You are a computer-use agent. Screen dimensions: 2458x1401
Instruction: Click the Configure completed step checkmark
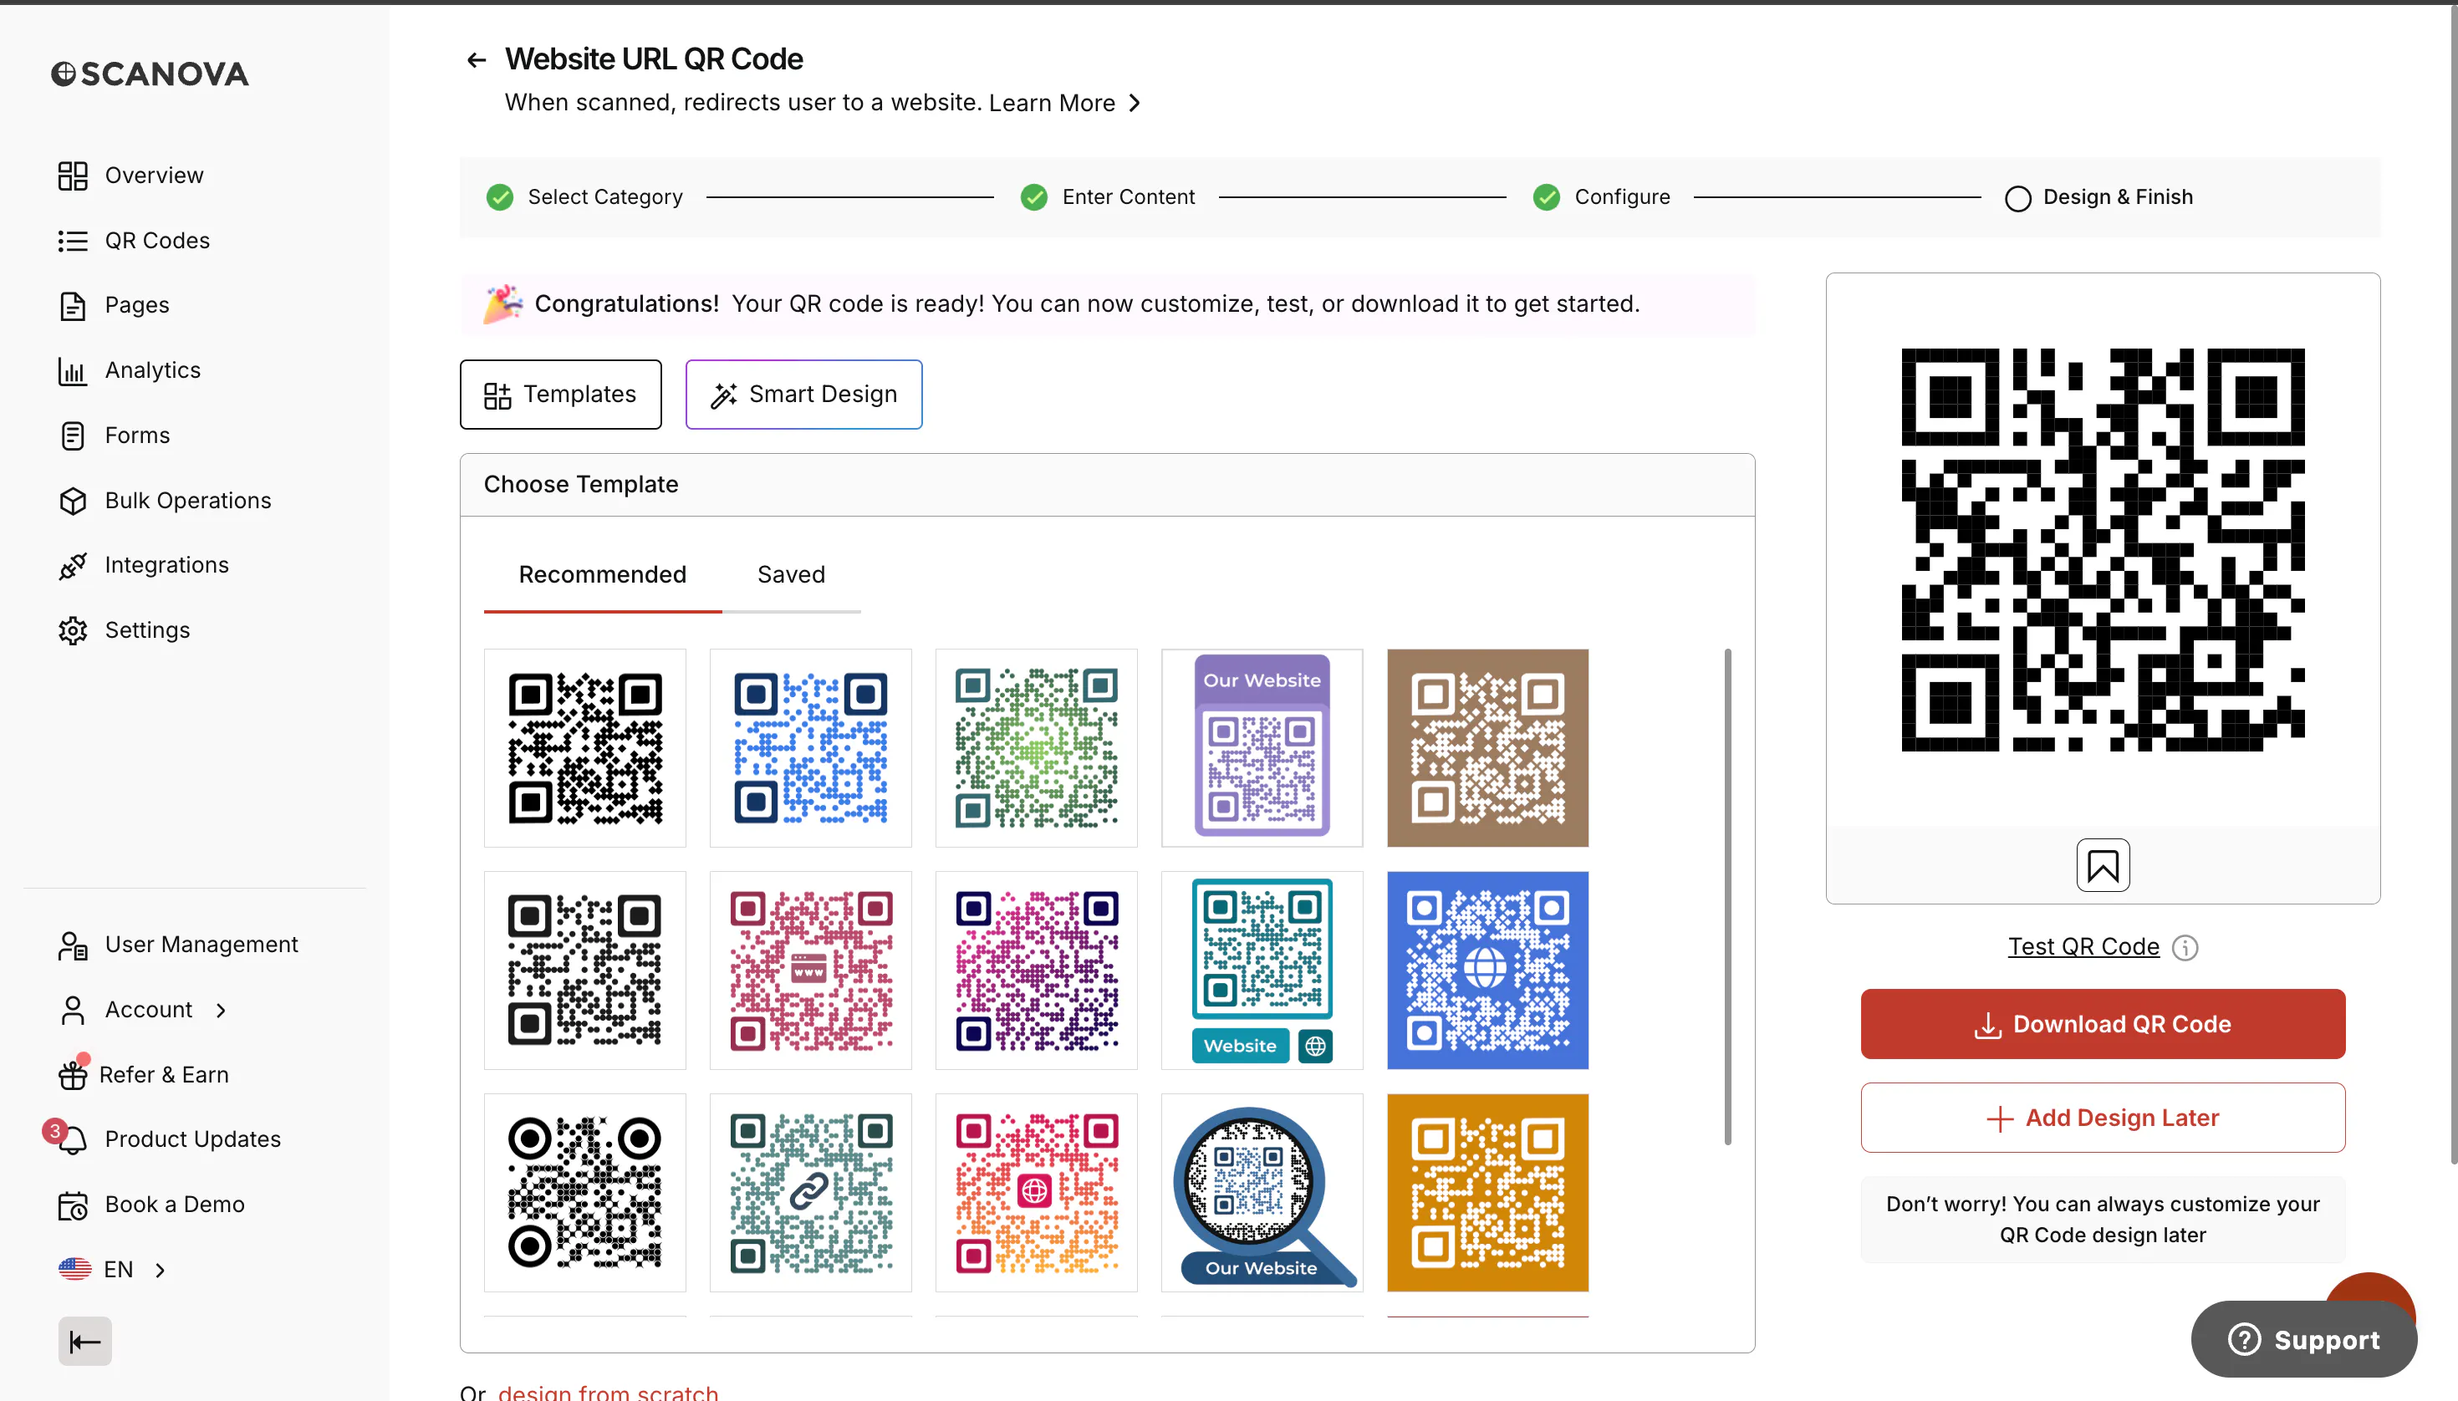tap(1546, 197)
